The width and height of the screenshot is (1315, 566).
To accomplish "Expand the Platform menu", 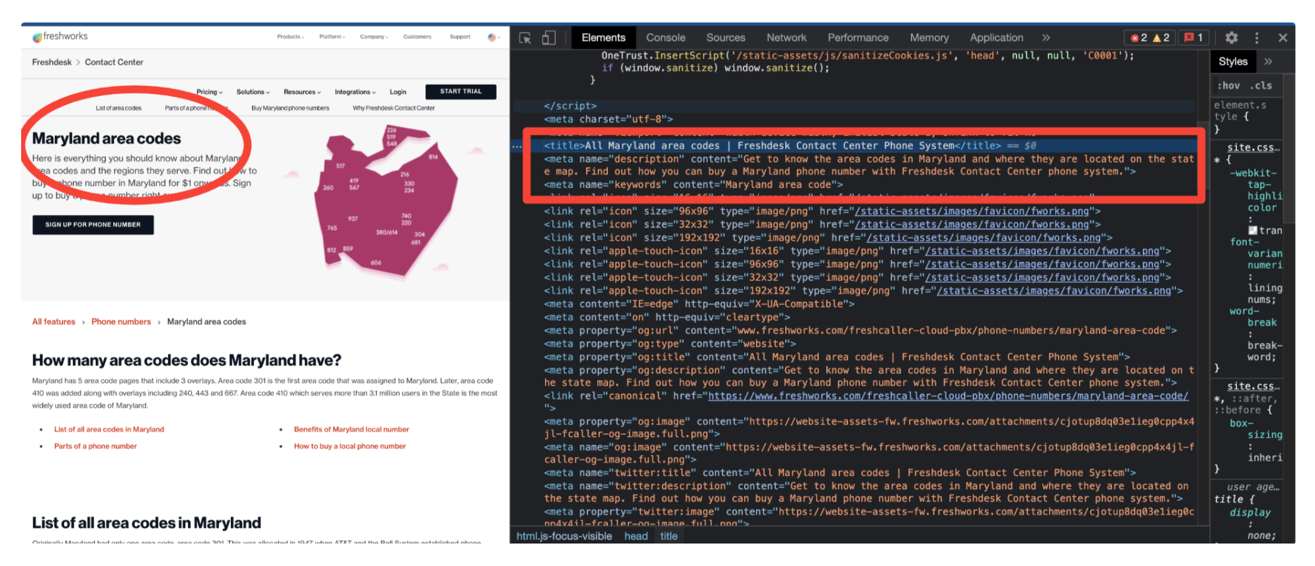I will [332, 37].
